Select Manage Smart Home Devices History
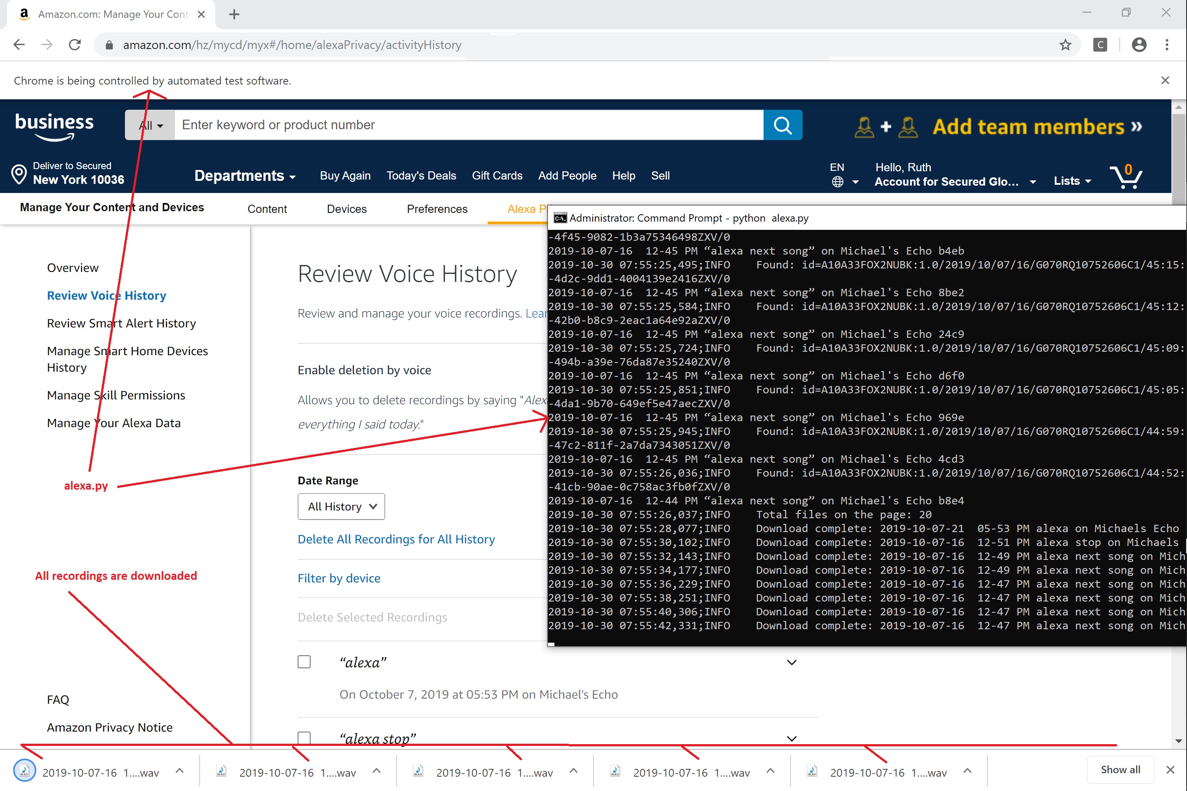This screenshot has width=1187, height=791. tap(127, 359)
